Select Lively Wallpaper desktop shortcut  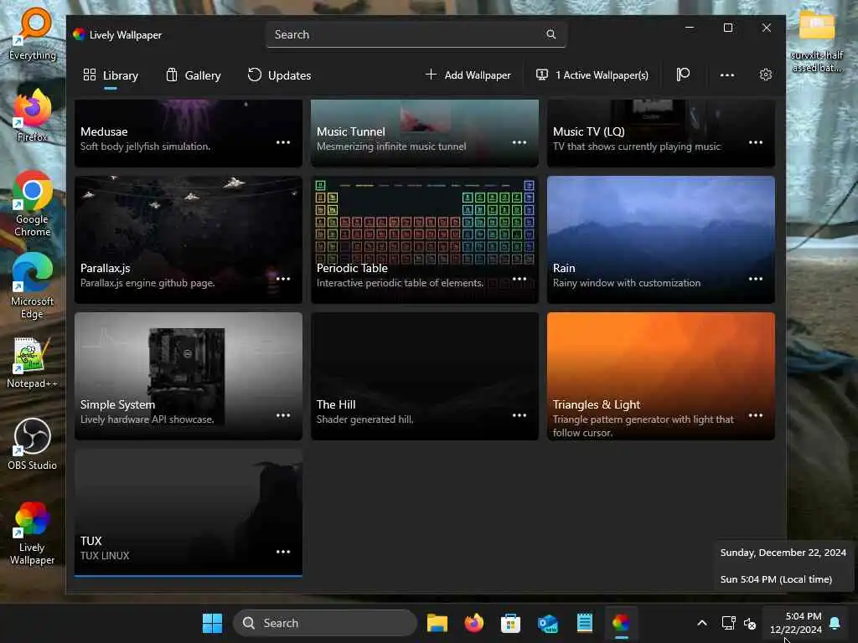click(33, 532)
